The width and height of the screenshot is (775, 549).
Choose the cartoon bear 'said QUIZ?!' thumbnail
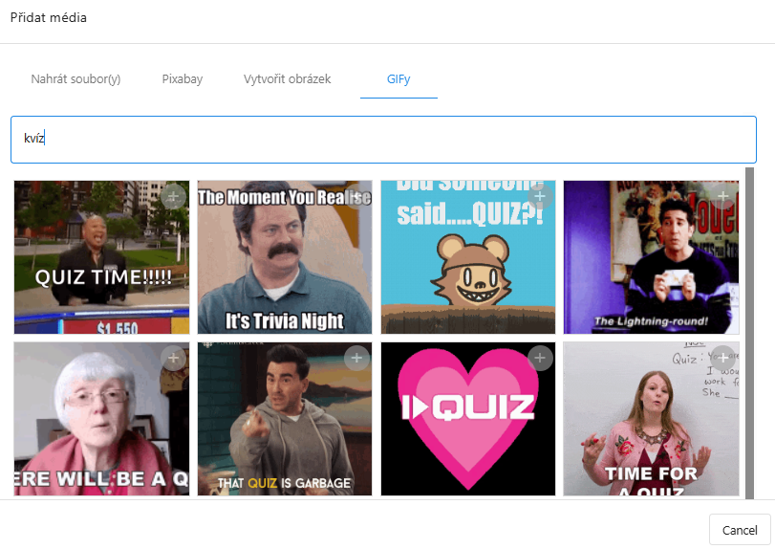(x=468, y=257)
